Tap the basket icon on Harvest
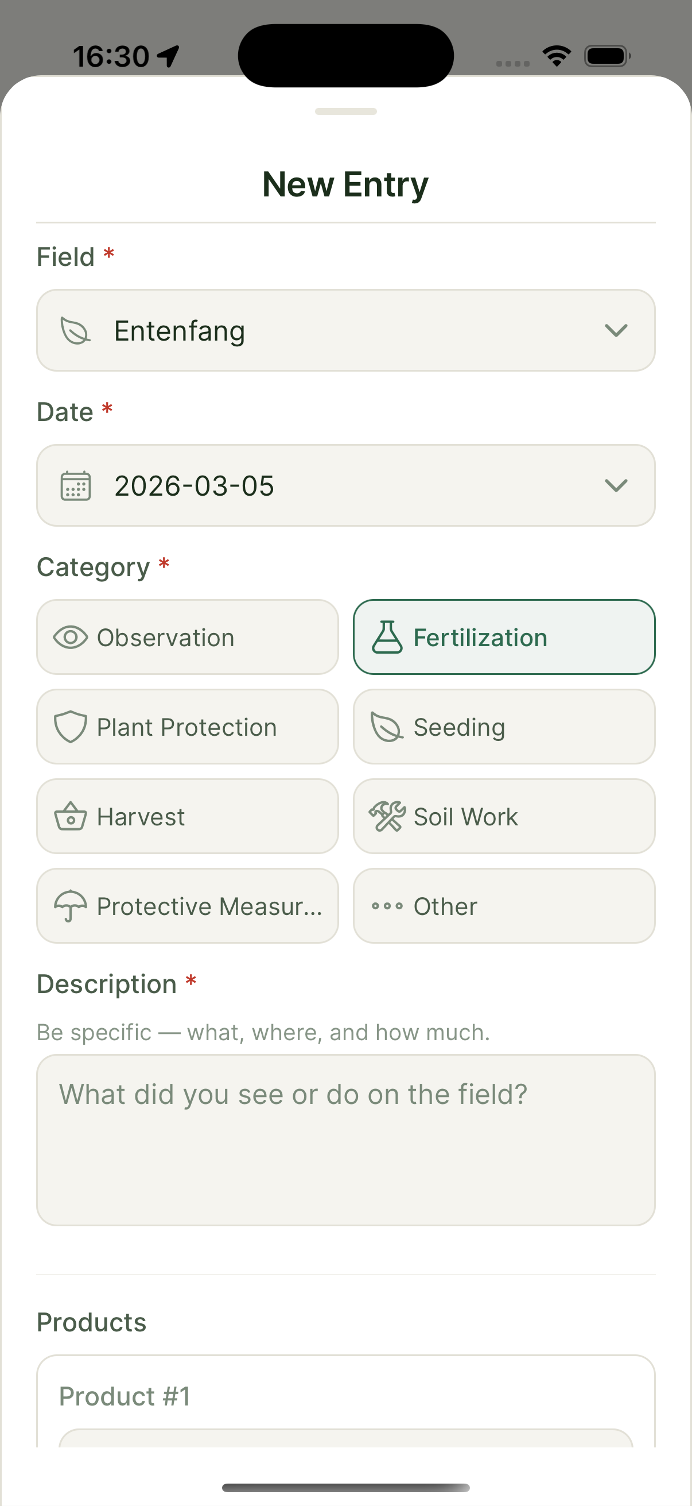The width and height of the screenshot is (692, 1506). pos(71,817)
